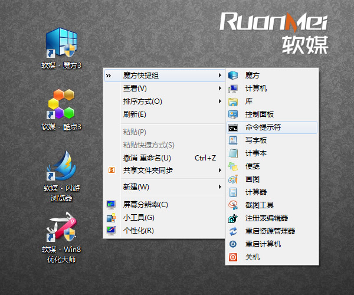Expand the 查看(V) submenu arrow

(220, 88)
